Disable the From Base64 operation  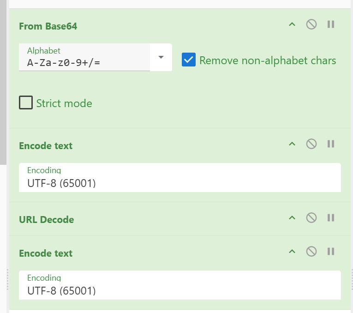(311, 24)
